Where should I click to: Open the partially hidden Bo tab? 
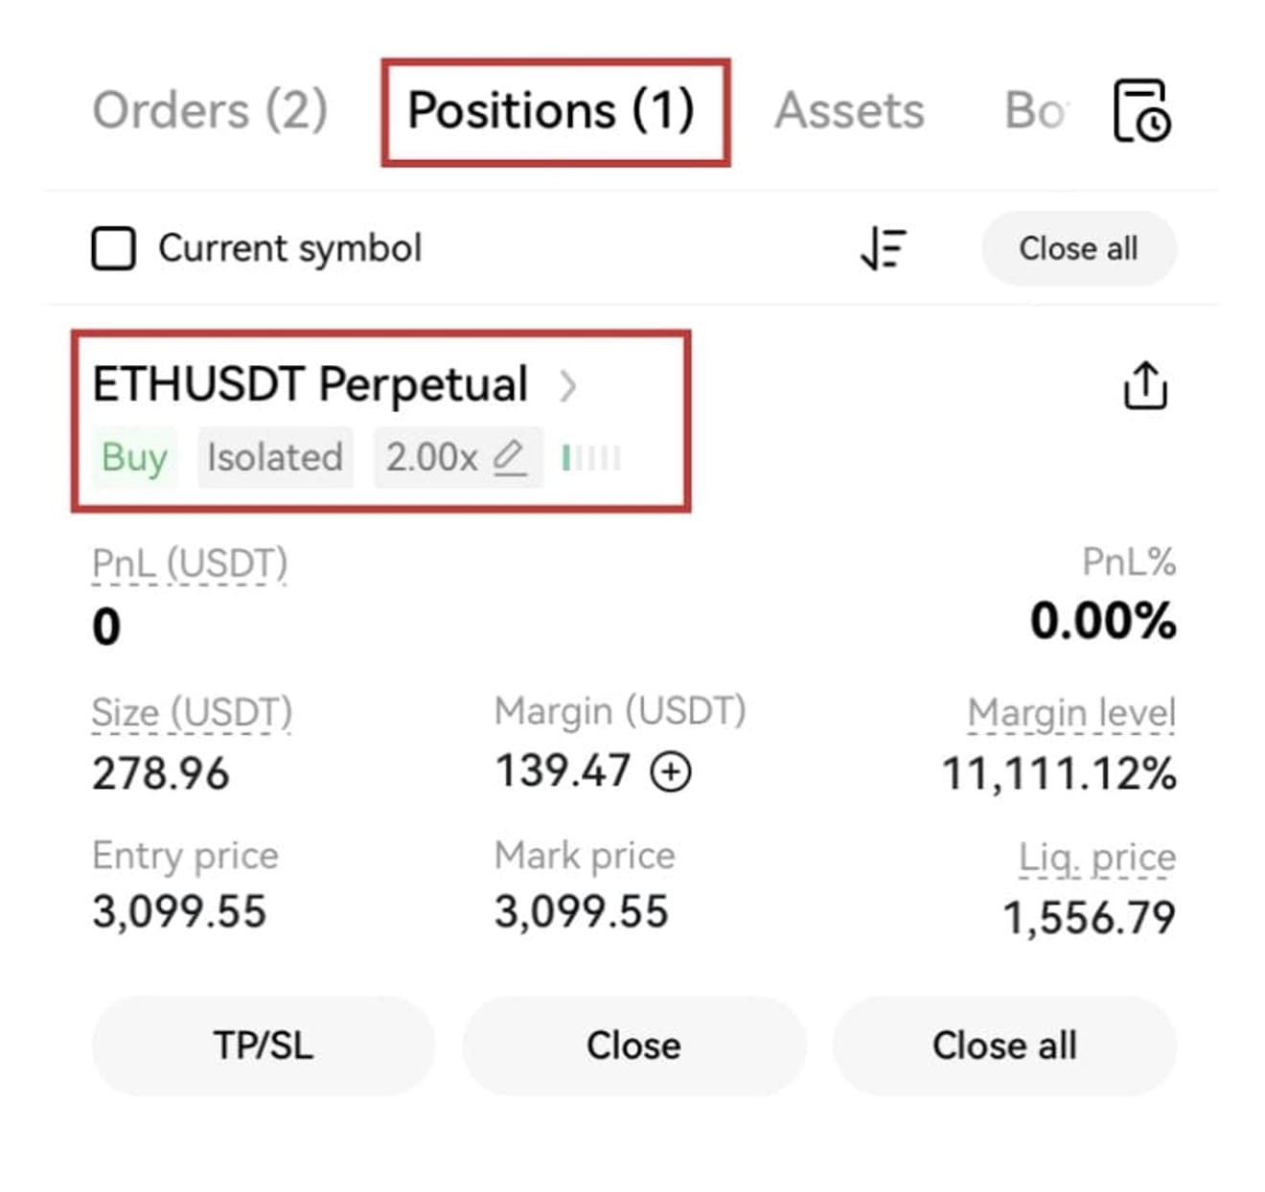[x=1035, y=110]
